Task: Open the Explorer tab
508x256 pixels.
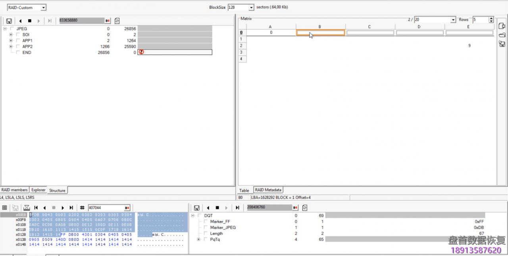Action: 38,190
